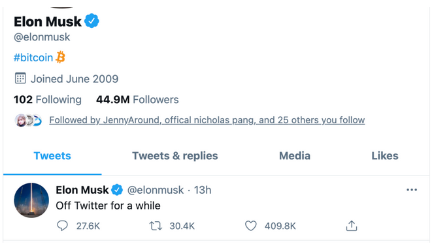Open the three-dot more options menu on tweet
The width and height of the screenshot is (434, 246).
click(412, 190)
